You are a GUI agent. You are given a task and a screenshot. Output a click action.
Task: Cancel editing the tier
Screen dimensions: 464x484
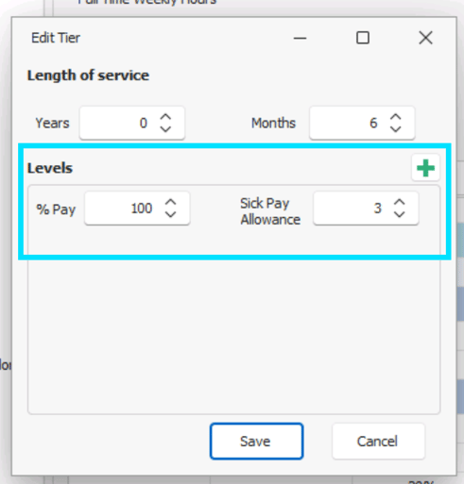(378, 442)
